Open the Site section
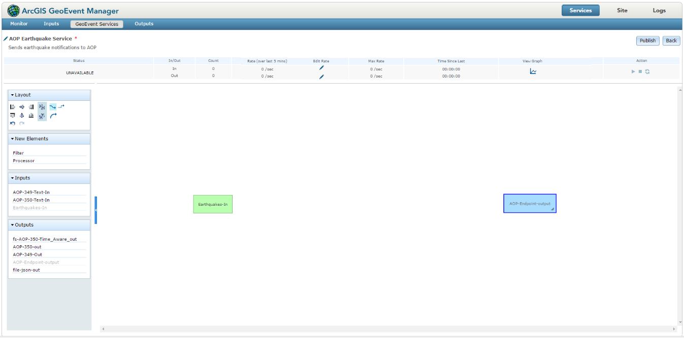This screenshot has width=684, height=338. (622, 10)
